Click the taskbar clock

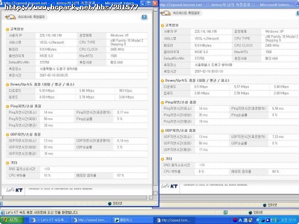pos(289,220)
